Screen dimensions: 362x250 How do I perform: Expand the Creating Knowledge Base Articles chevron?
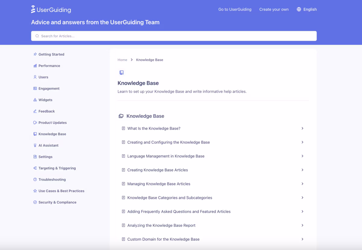(x=302, y=170)
